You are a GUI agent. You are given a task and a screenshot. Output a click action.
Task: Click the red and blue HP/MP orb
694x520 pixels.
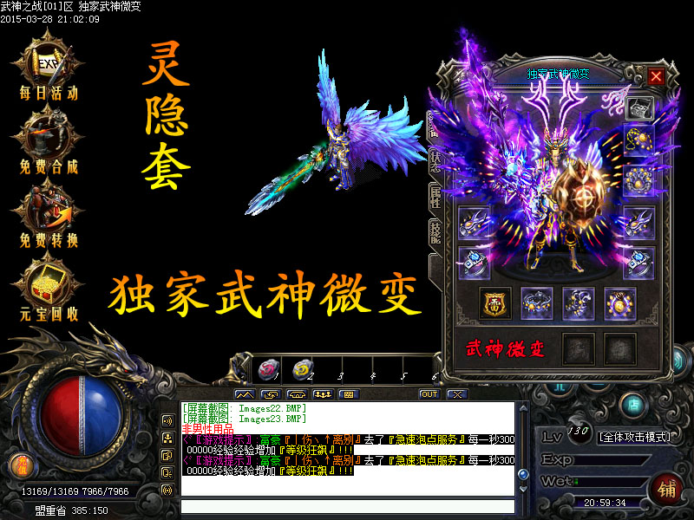point(81,416)
